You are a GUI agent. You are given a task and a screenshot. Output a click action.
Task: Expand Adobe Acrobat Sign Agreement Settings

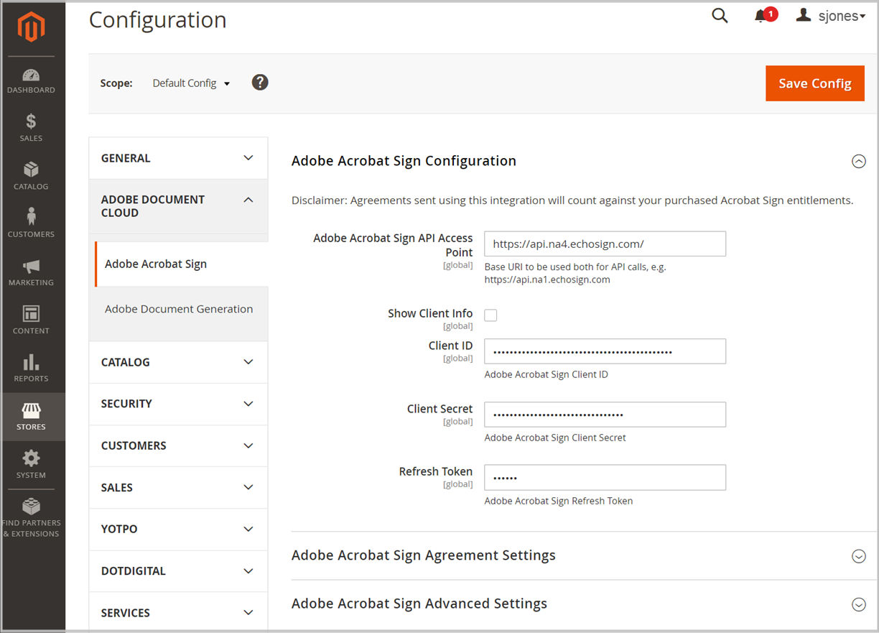click(858, 556)
